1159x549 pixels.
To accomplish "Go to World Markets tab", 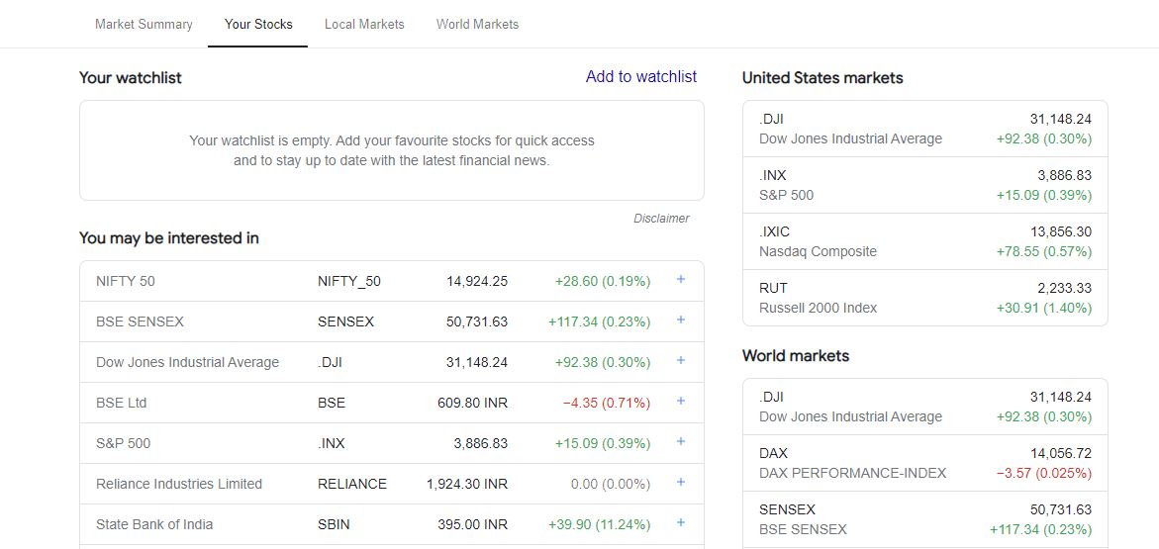I will (477, 25).
